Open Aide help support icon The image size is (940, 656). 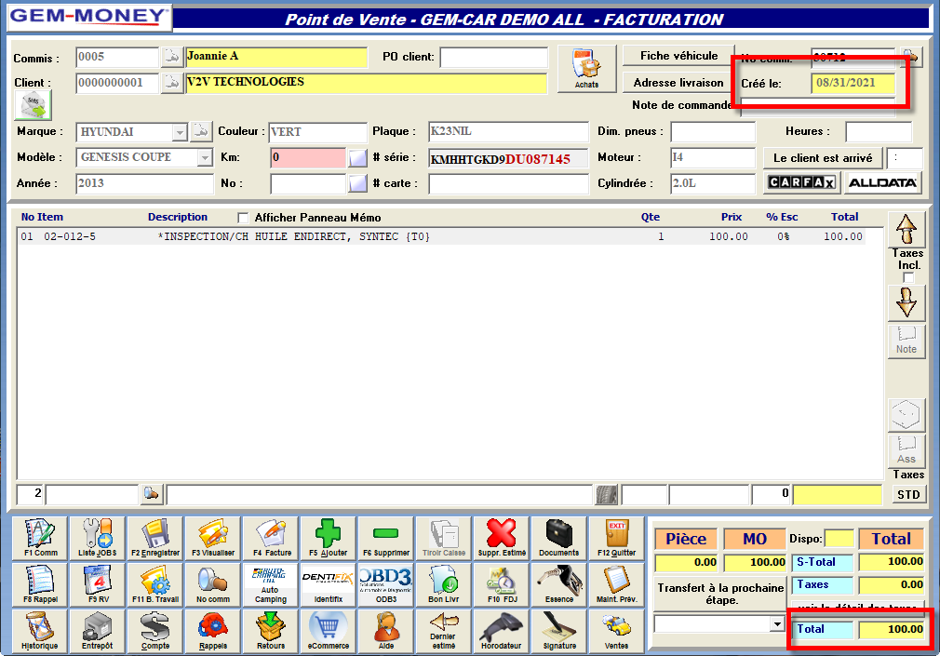tap(386, 631)
